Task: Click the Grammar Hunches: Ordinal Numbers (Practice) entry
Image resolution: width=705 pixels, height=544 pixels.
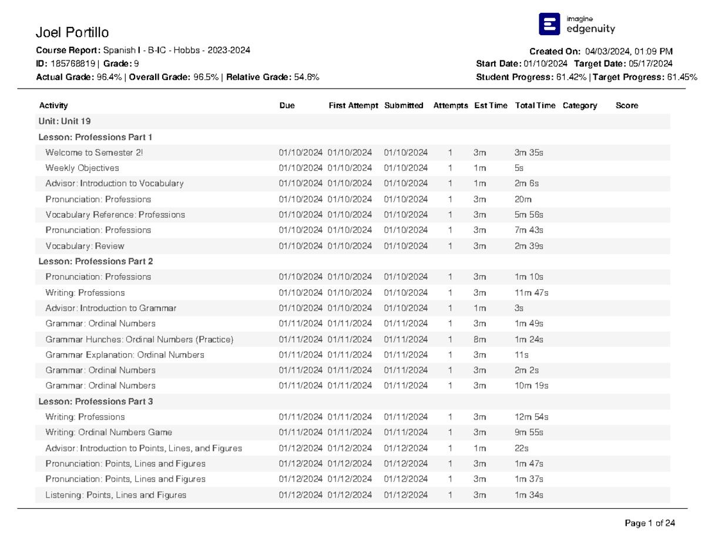Action: (139, 339)
